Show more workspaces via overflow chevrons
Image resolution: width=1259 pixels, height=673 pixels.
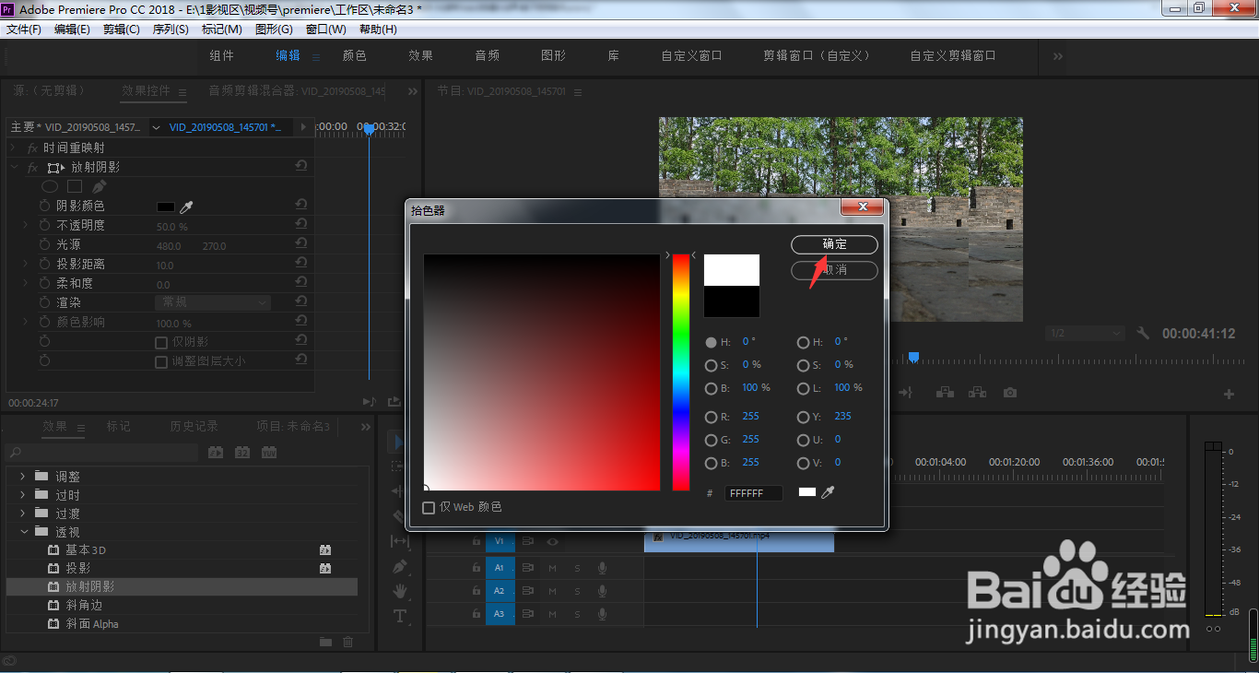pyautogui.click(x=1058, y=56)
